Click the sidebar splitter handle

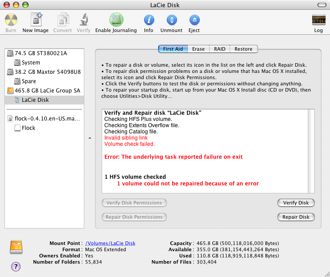(x=90, y=138)
